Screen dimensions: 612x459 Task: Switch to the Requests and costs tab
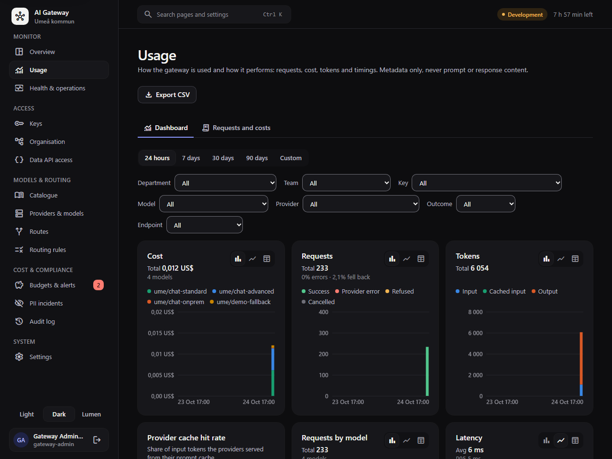[x=236, y=128]
